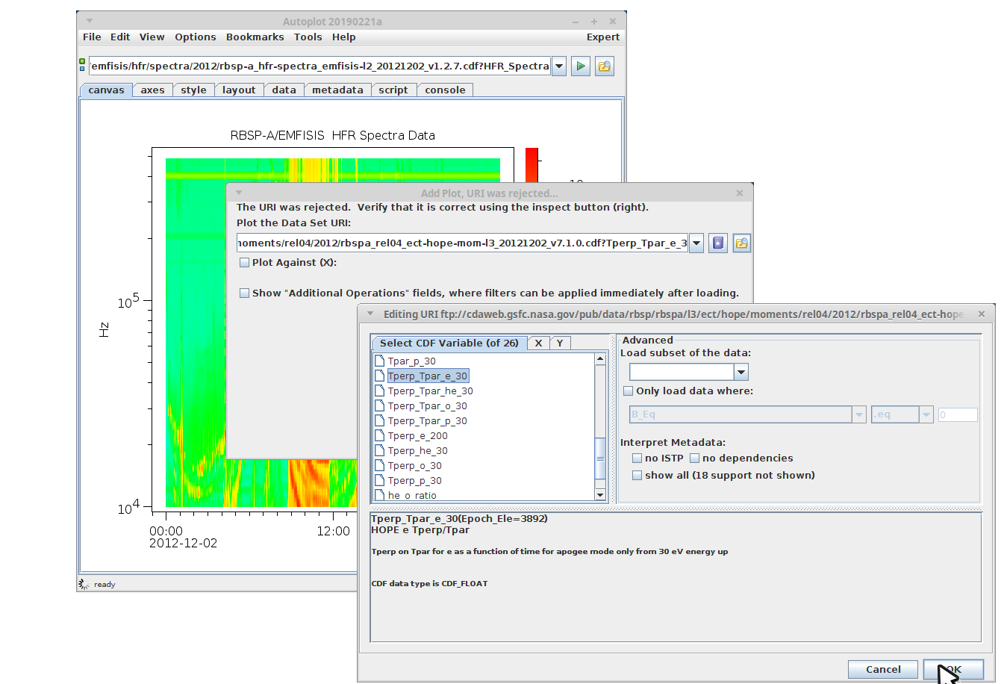1004x684 pixels.
Task: Confirm with the OK button
Action: coord(953,669)
